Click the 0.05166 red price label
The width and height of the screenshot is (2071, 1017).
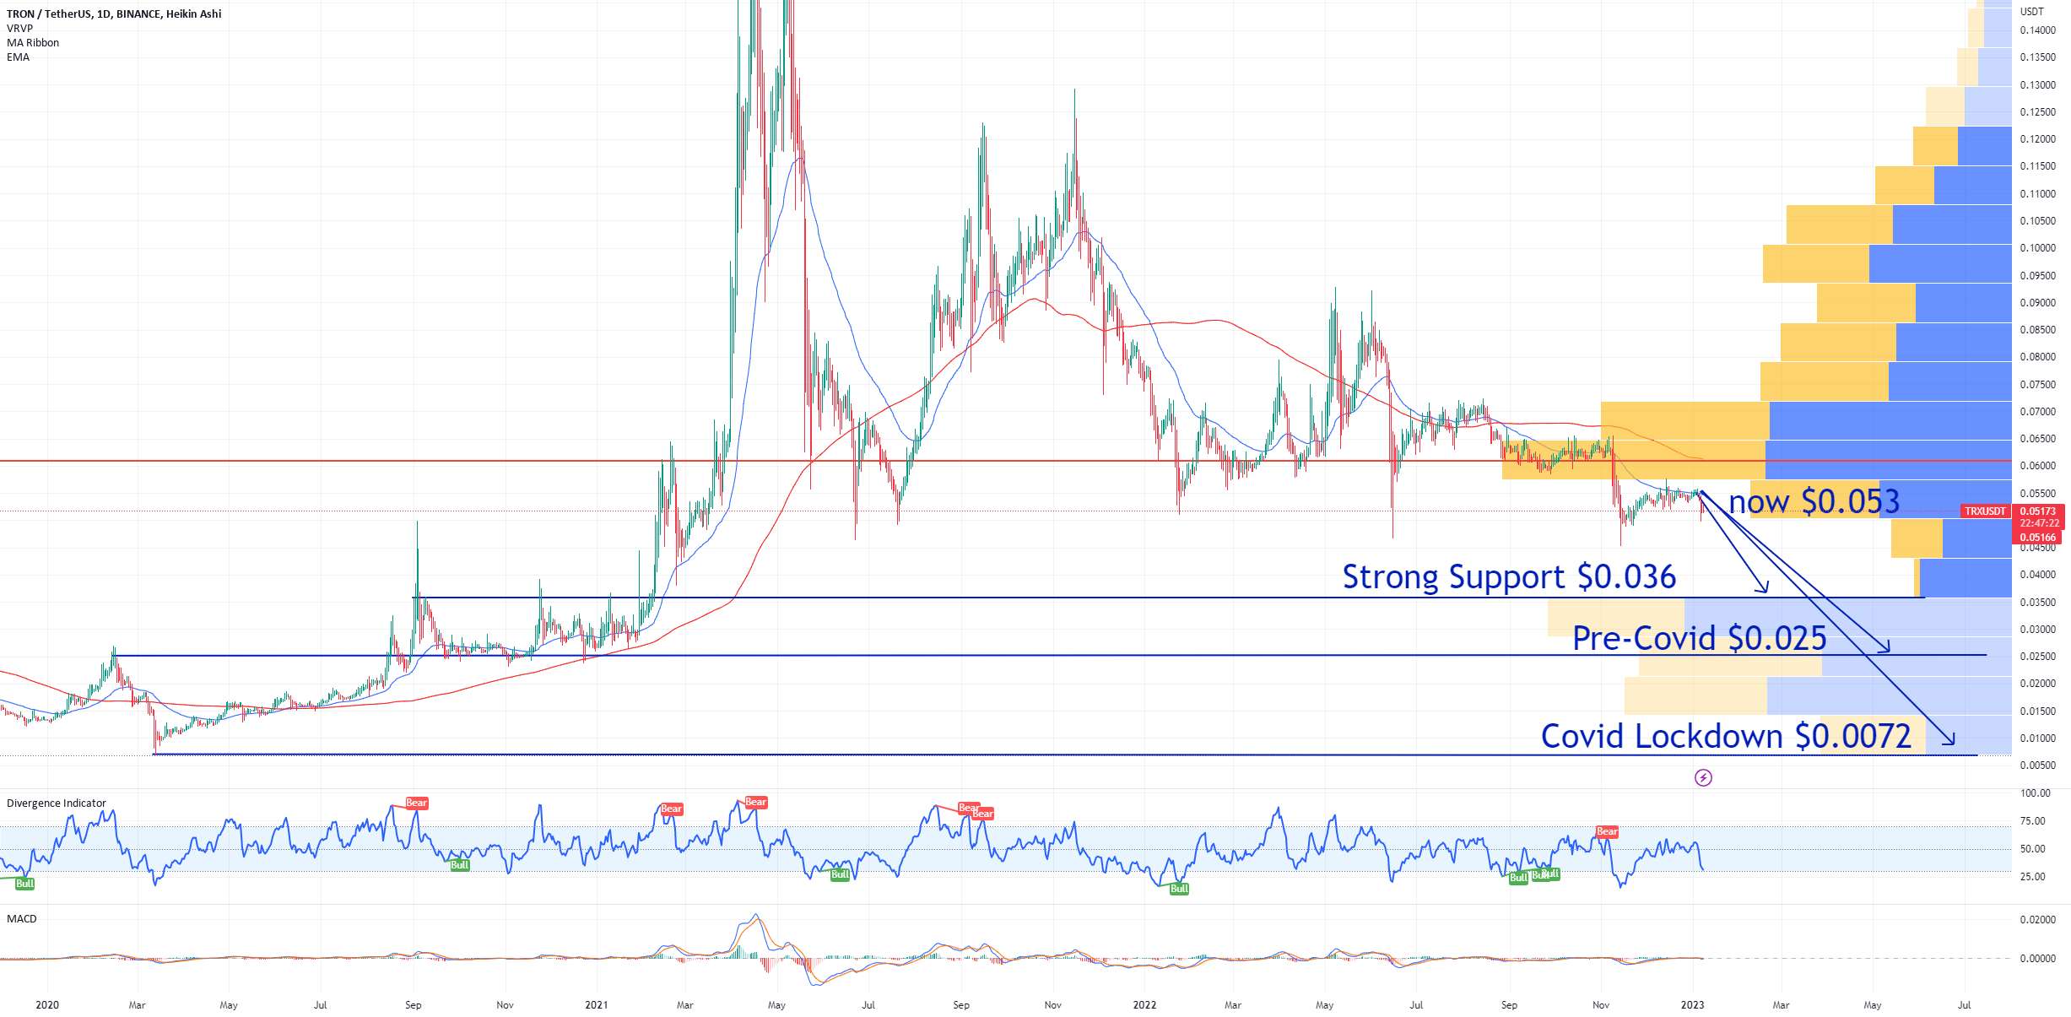pyautogui.click(x=2037, y=538)
